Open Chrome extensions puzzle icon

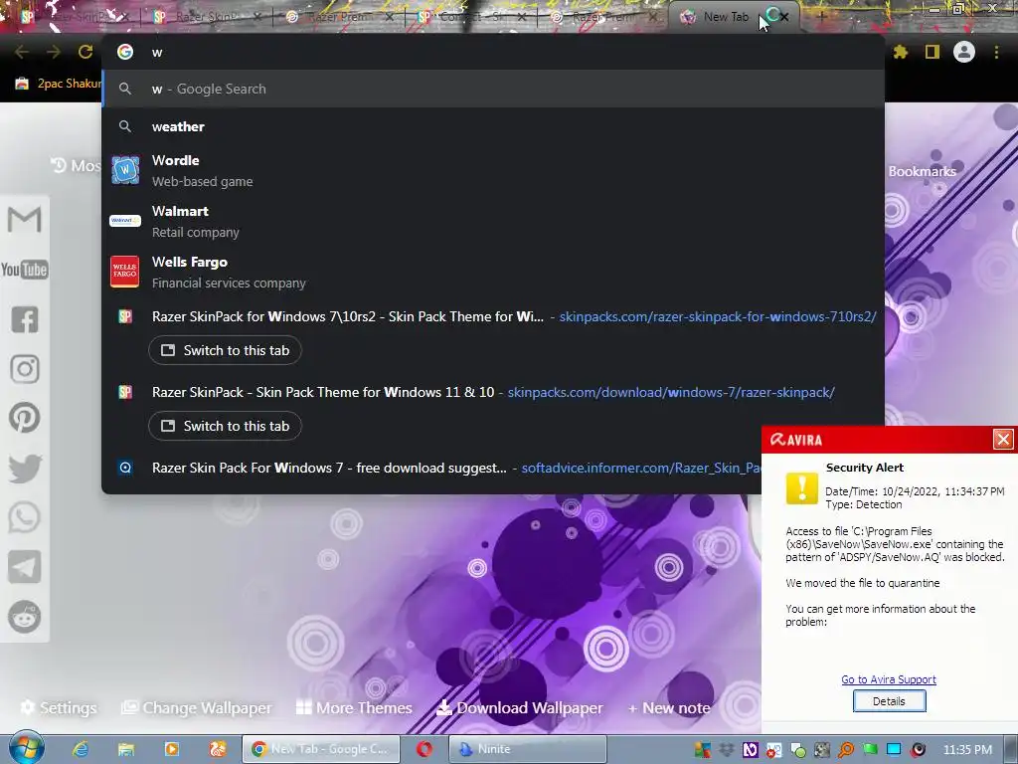click(901, 52)
